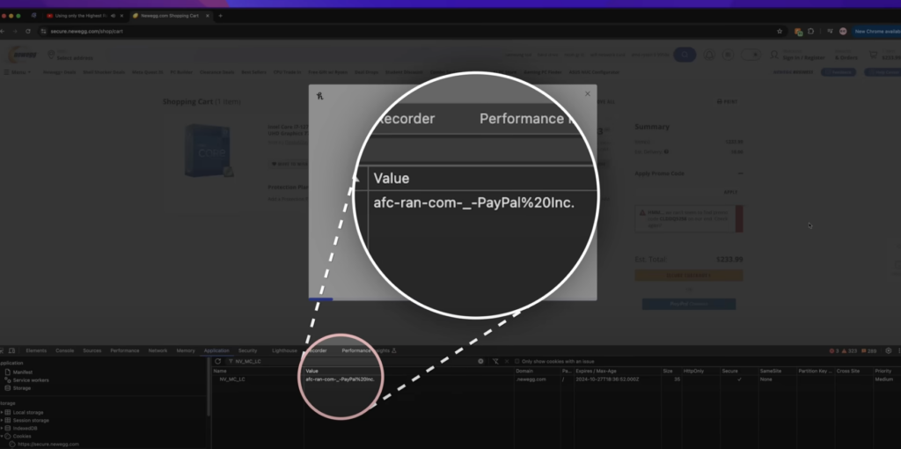Open the Console tab in DevTools
The width and height of the screenshot is (901, 449).
[64, 350]
